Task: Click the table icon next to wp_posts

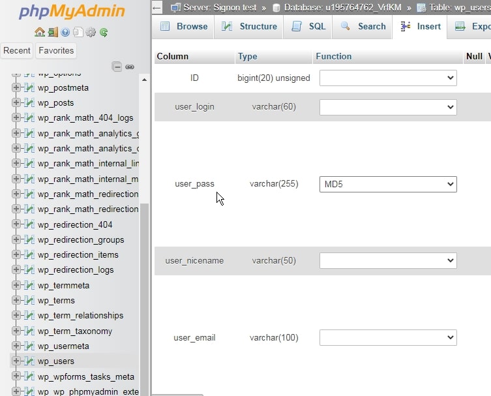Action: (x=29, y=103)
